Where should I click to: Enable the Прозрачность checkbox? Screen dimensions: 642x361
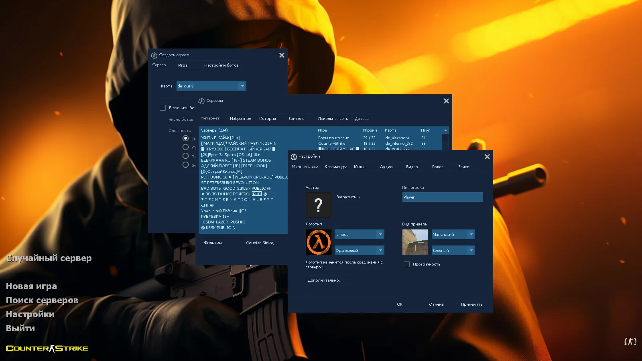pos(406,264)
